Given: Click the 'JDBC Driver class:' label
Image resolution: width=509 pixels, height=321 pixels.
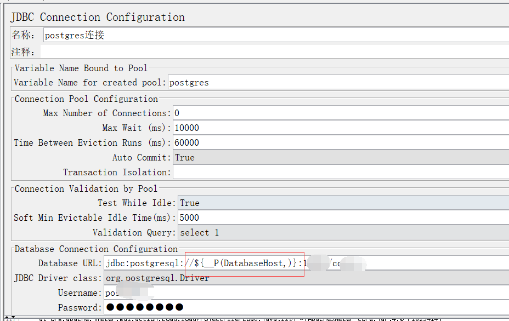Looking at the screenshot, I should click(58, 278).
